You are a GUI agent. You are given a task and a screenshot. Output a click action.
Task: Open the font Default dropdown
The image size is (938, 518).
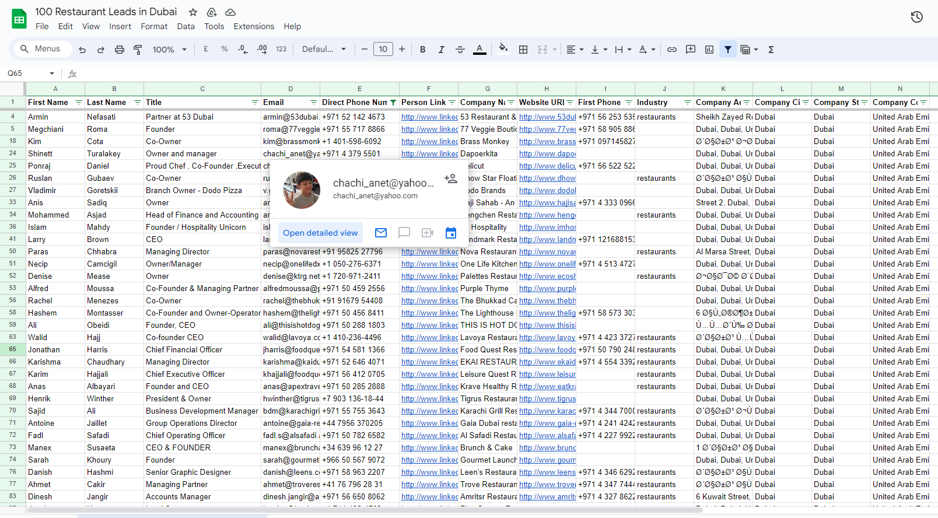coord(324,50)
